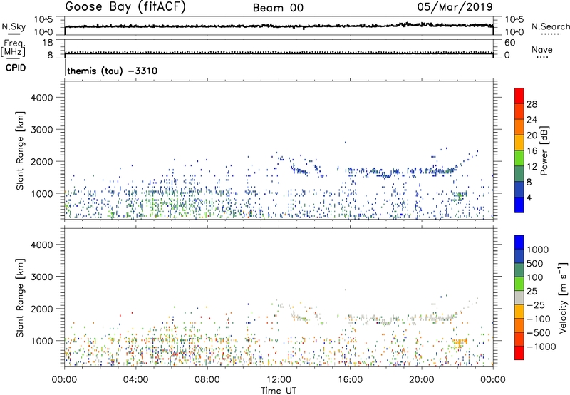Viewport: 570px width, 395px height.
Task: Click the 'Velocity [m s-1]' colorbar label
Action: (563, 297)
